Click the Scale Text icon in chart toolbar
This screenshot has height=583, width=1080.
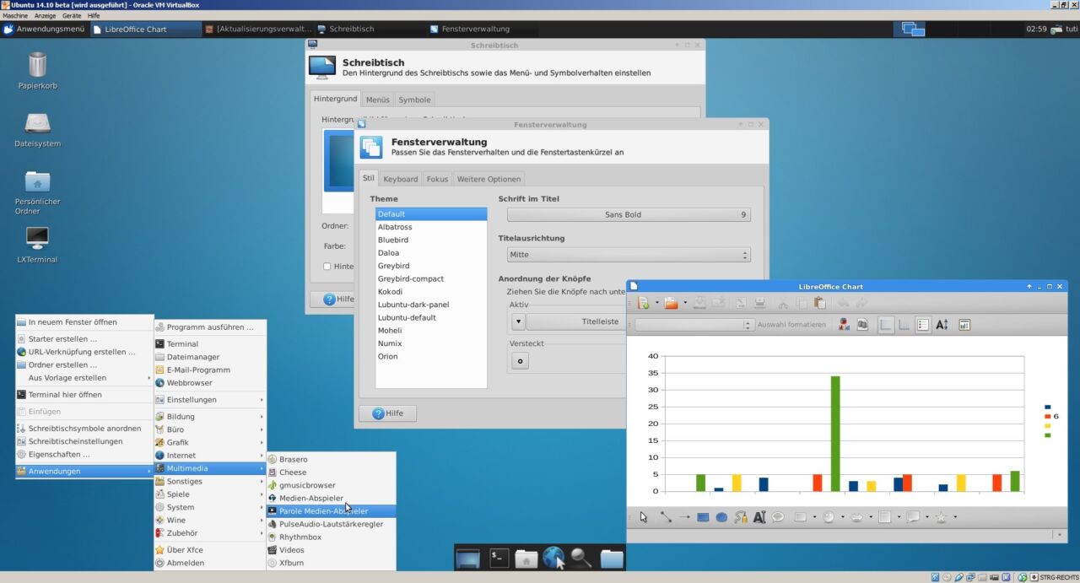pos(942,324)
